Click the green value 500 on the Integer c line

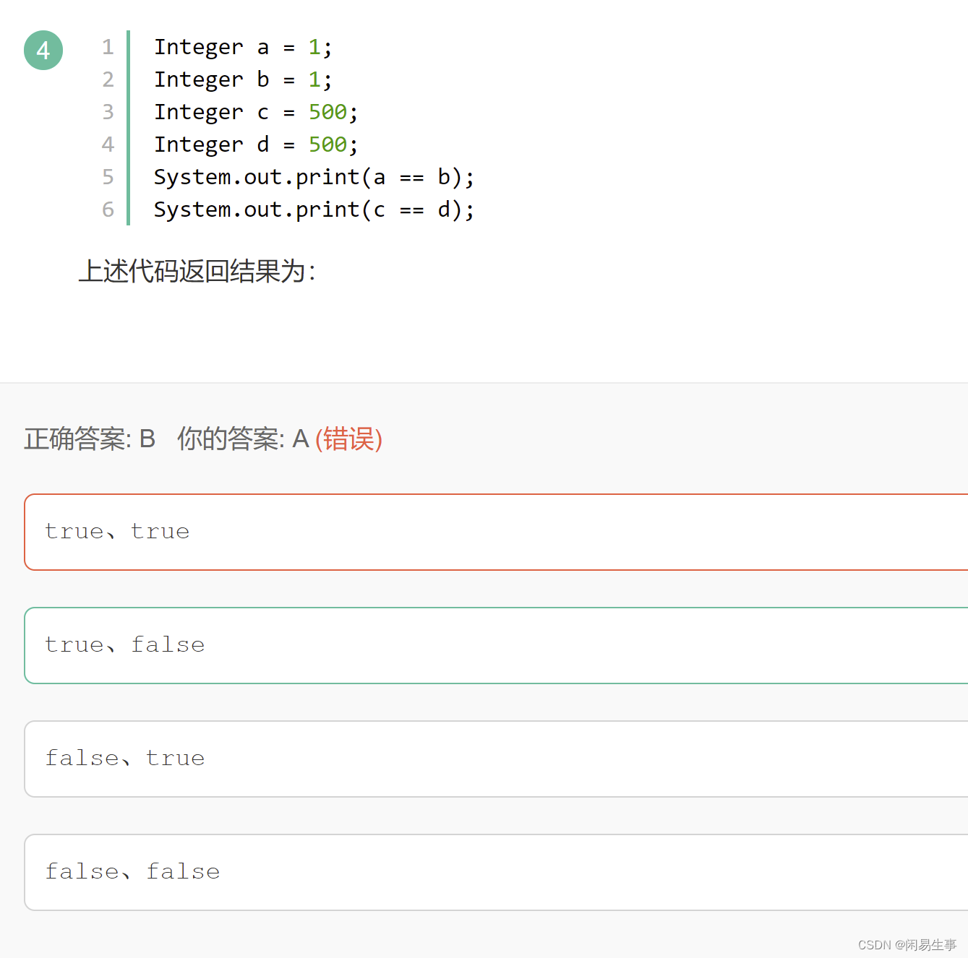coord(327,112)
